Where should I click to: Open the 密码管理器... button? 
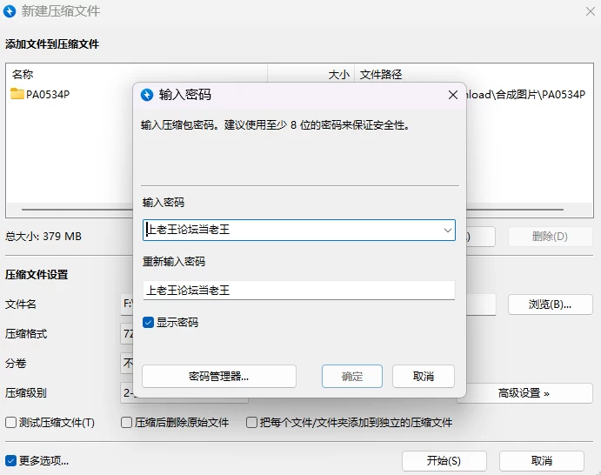point(219,376)
